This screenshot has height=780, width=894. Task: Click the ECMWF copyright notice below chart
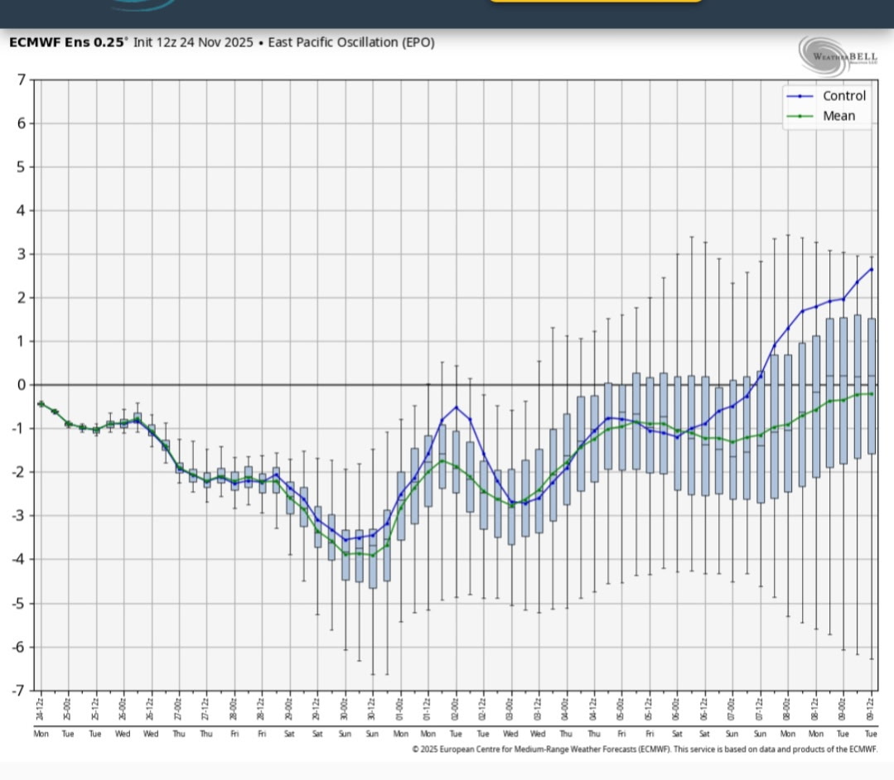644,749
